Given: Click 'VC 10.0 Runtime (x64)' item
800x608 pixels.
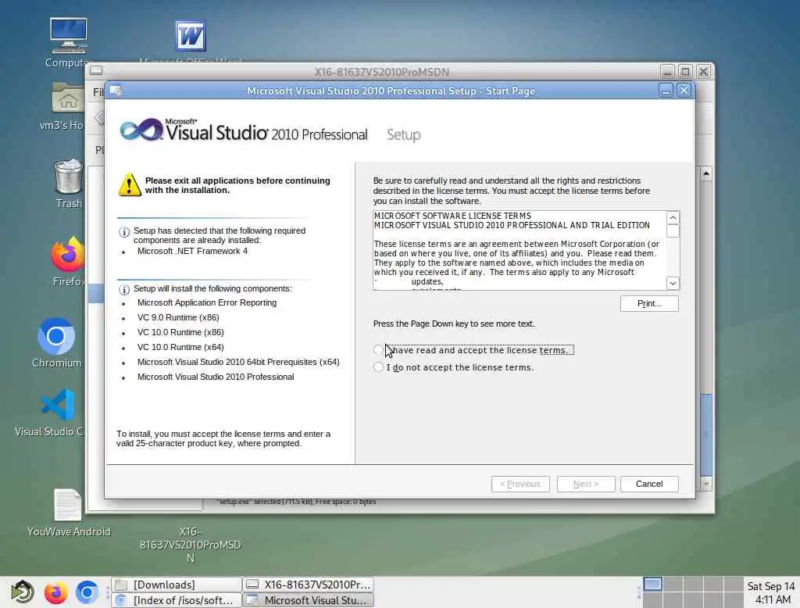Looking at the screenshot, I should (x=180, y=347).
